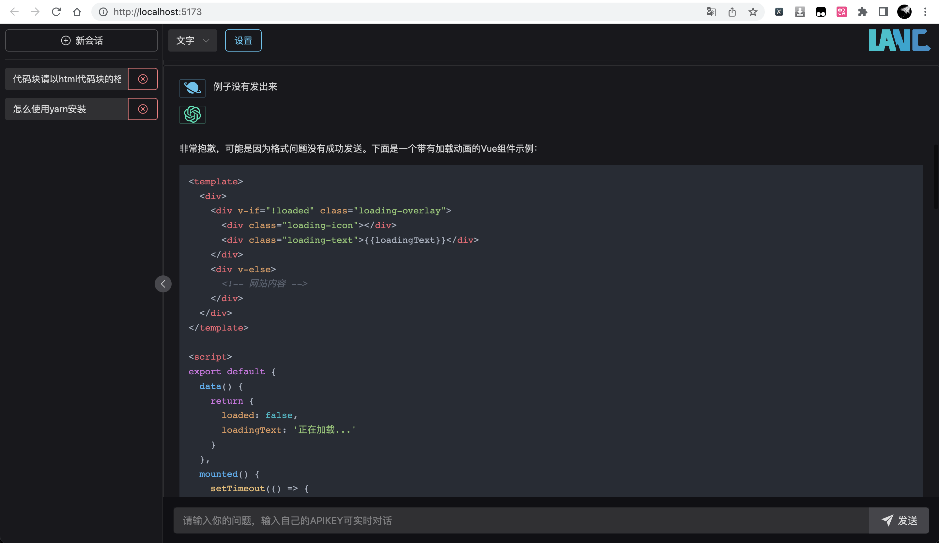Delete the 怎么使用yarn安装 conversation
The width and height of the screenshot is (939, 543).
click(x=143, y=109)
